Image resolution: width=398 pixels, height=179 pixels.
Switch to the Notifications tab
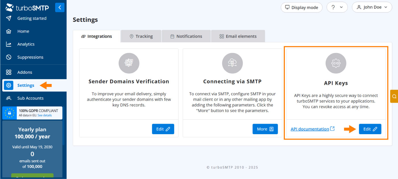click(x=186, y=36)
